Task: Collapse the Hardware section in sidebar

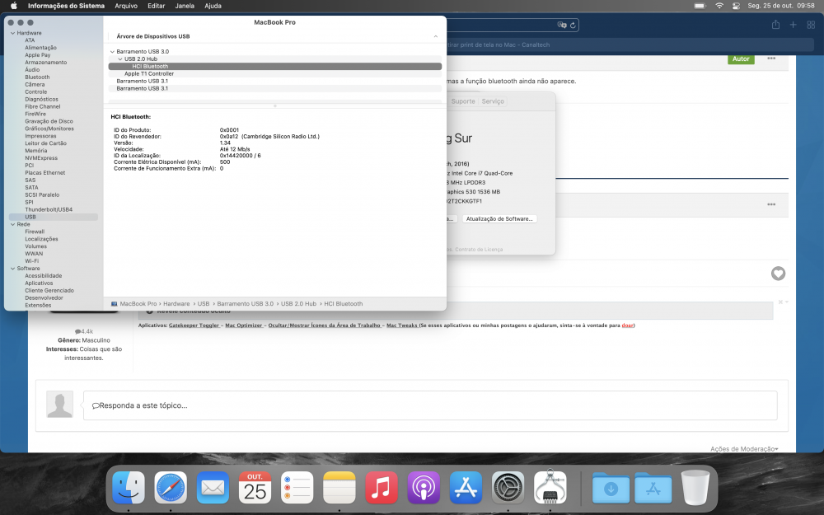Action: click(x=12, y=33)
